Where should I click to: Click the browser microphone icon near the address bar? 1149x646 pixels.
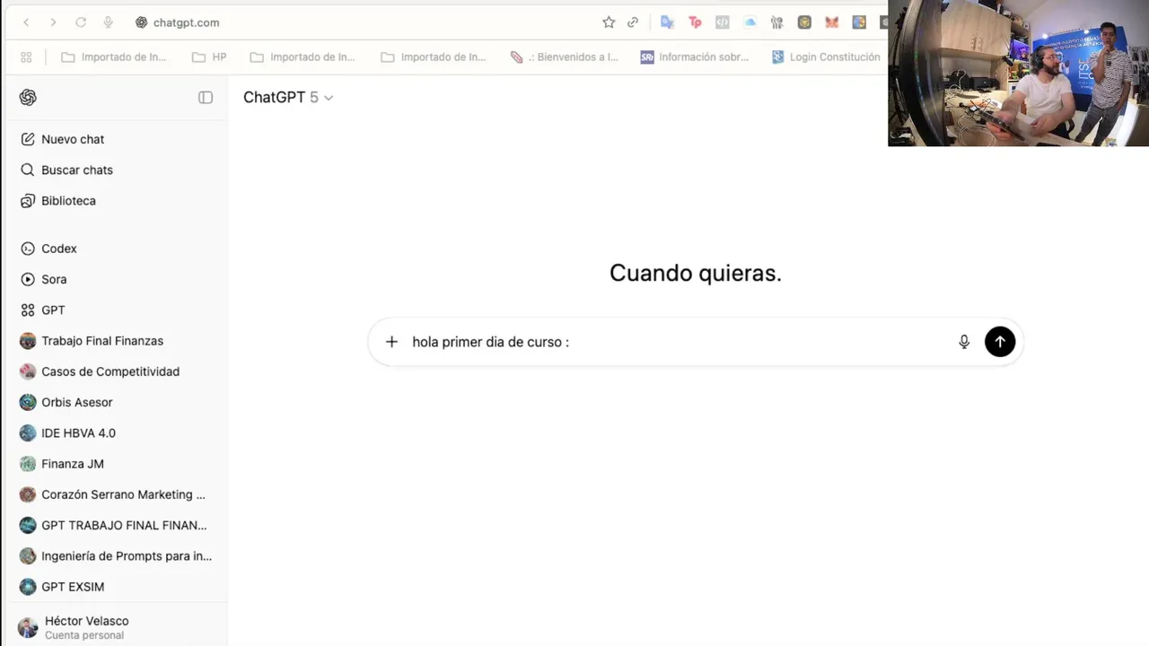pyautogui.click(x=108, y=22)
